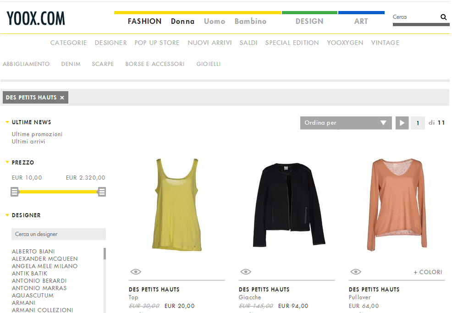This screenshot has height=313, width=452.
Task: Click Ultimi arrivi link
Action: [x=28, y=142]
